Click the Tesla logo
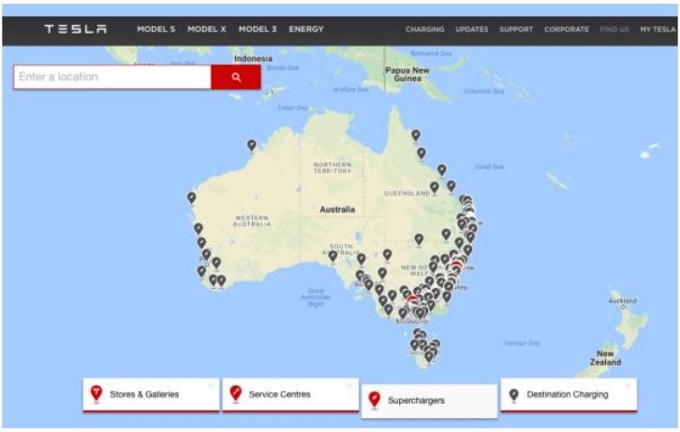Screen dimensions: 680x432 (76, 29)
